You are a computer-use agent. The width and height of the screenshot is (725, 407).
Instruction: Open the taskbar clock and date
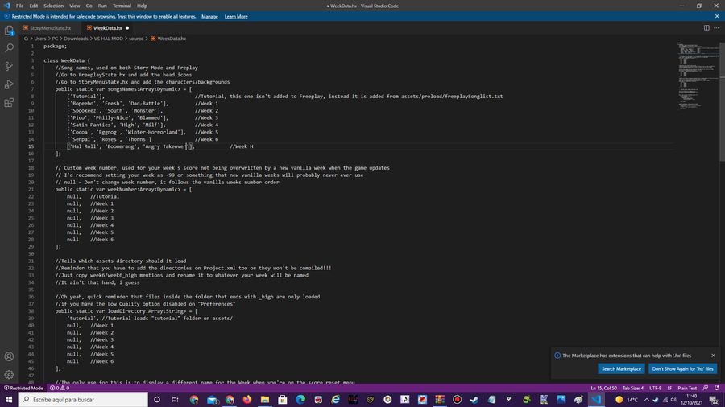[692, 400]
